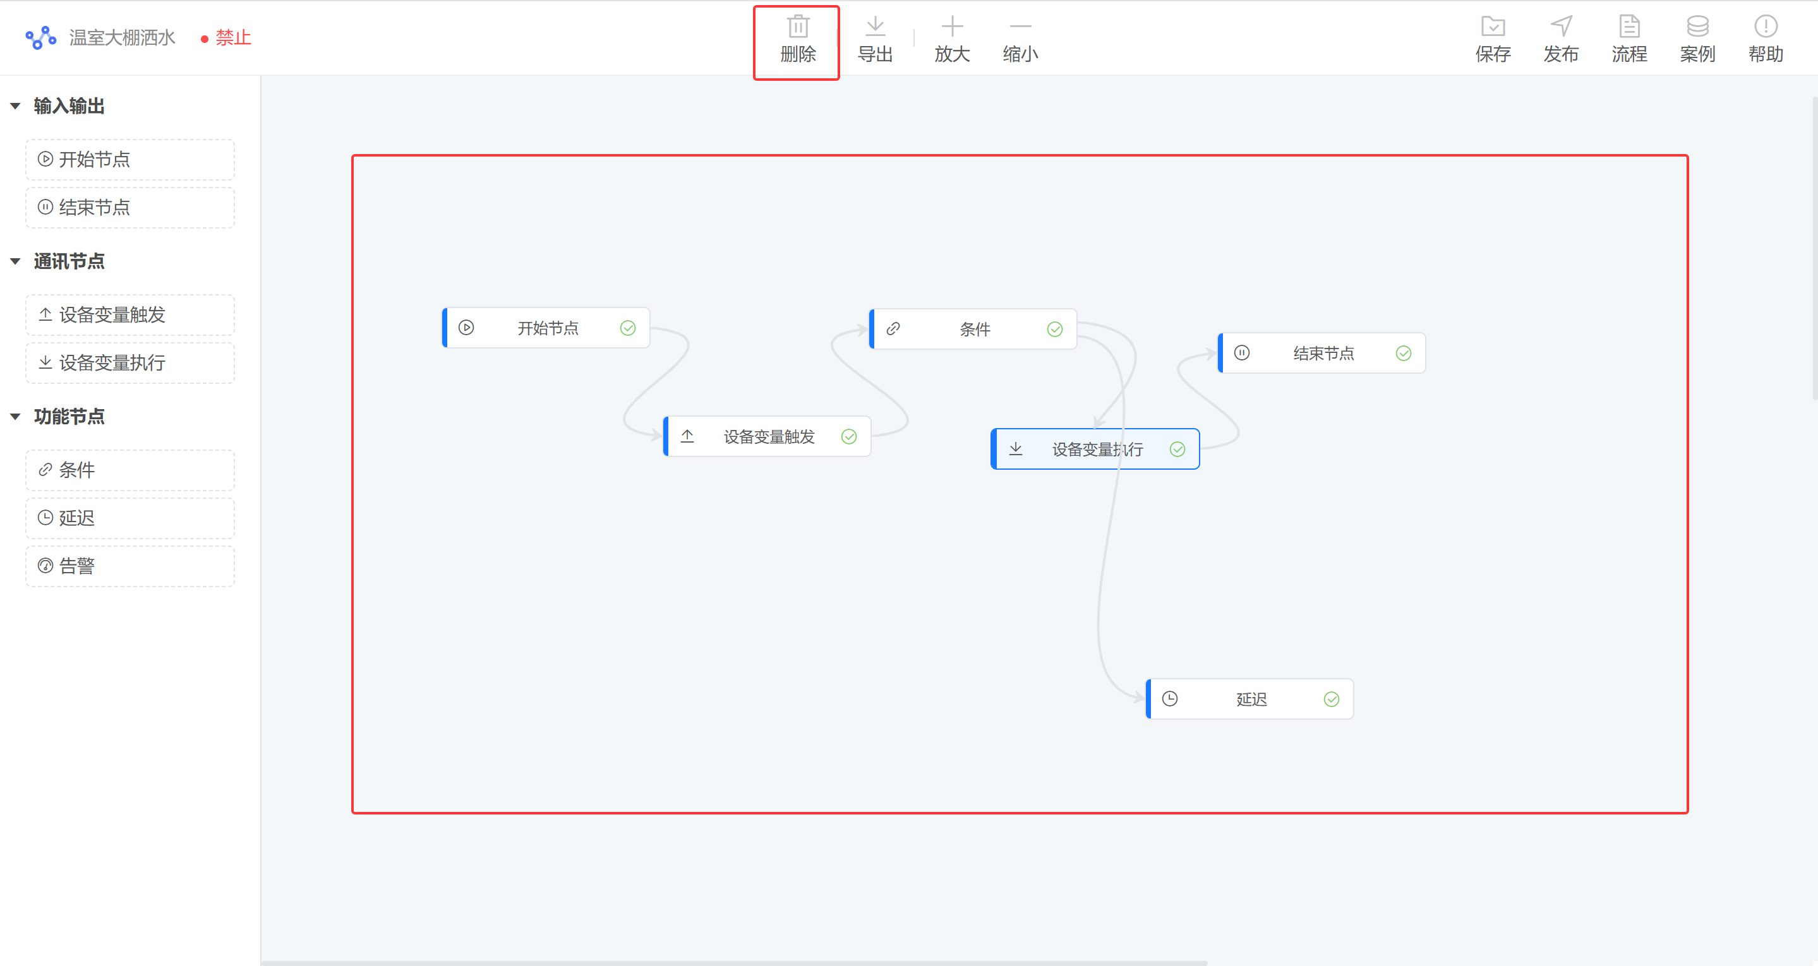Click the workflow logo beside 温室大棚洒水
Screen dimensions: 1818x966
41,37
